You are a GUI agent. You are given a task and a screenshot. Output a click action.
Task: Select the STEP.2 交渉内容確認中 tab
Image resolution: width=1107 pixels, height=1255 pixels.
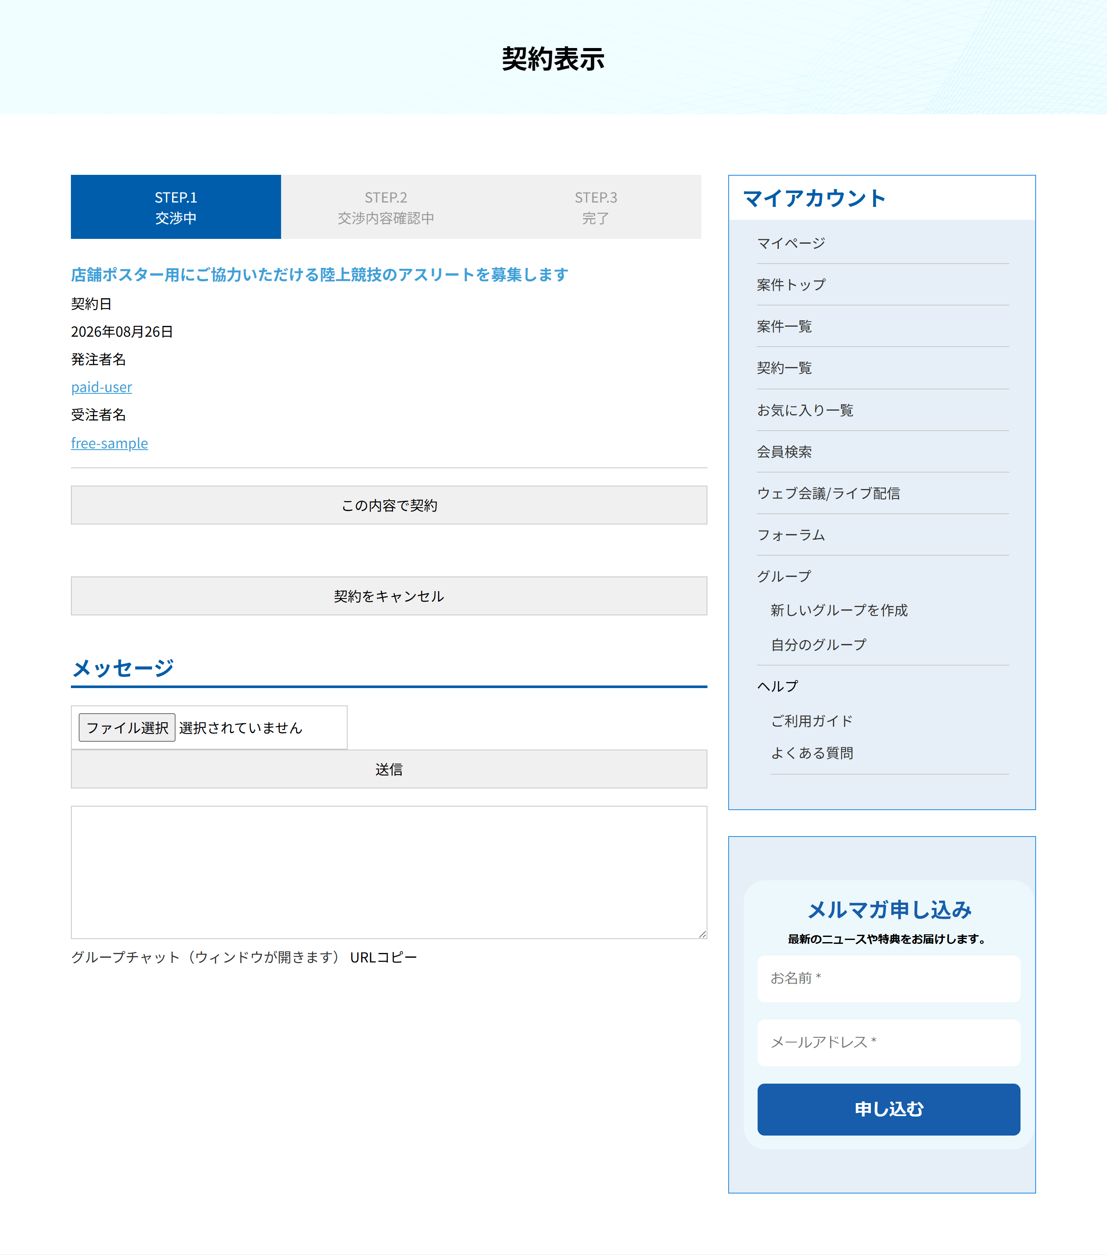point(386,207)
